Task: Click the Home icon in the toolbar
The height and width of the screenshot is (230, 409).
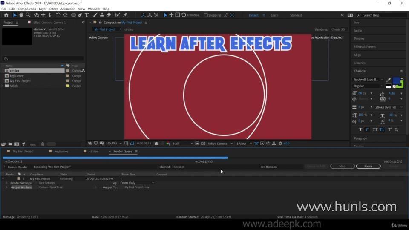Action: coord(6,15)
